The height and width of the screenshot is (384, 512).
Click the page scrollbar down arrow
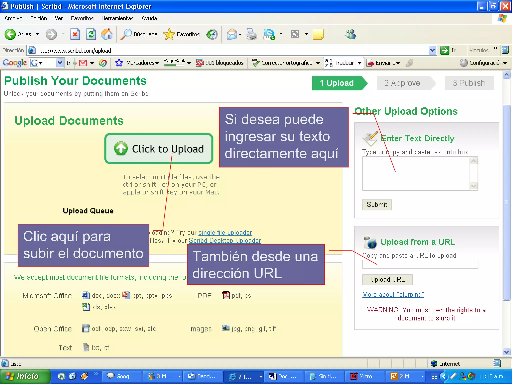click(507, 352)
